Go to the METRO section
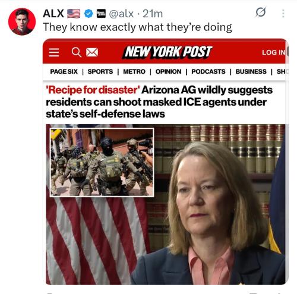 134,71
